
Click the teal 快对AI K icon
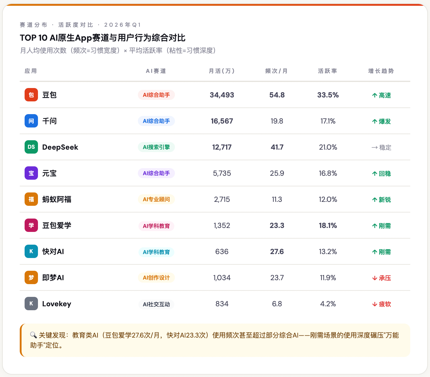pos(31,252)
